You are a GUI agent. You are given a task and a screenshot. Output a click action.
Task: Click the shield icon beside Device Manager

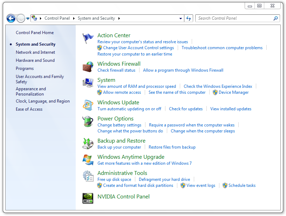215,92
